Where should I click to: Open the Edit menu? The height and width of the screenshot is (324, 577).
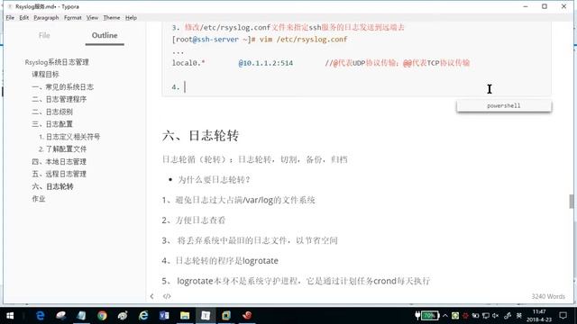(x=24, y=18)
